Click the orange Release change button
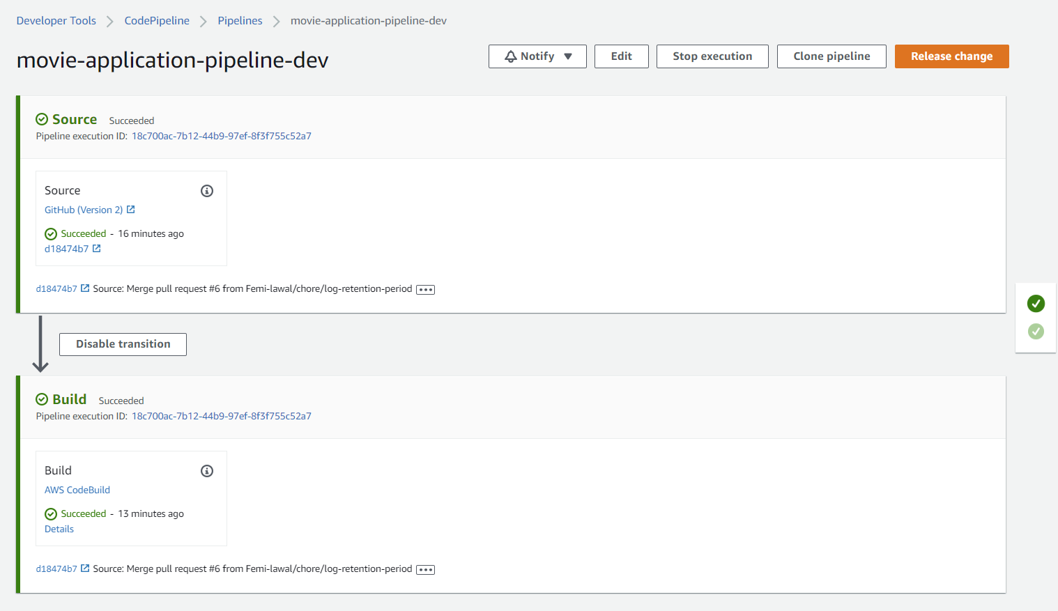 952,56
